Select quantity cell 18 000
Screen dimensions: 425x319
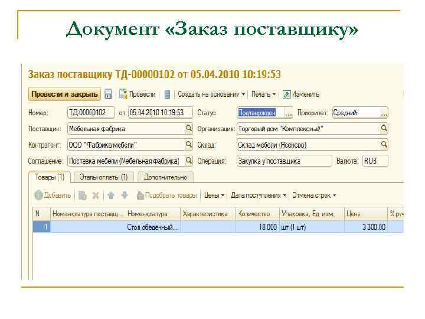pyautogui.click(x=257, y=227)
